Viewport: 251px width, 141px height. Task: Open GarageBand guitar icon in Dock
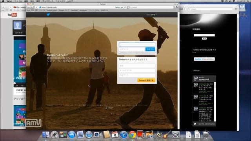point(167,135)
